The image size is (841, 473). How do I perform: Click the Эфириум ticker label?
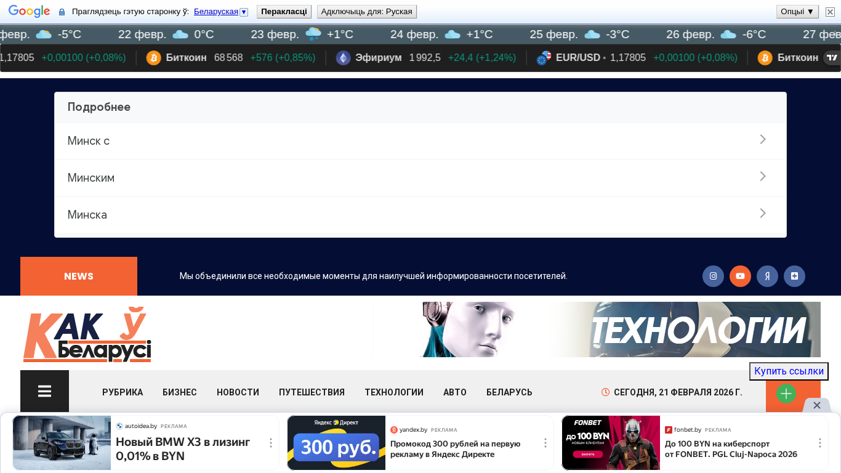(x=378, y=58)
